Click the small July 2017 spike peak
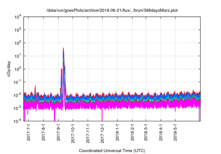Viewport: 221px width, 154px height. pyautogui.click(x=35, y=85)
